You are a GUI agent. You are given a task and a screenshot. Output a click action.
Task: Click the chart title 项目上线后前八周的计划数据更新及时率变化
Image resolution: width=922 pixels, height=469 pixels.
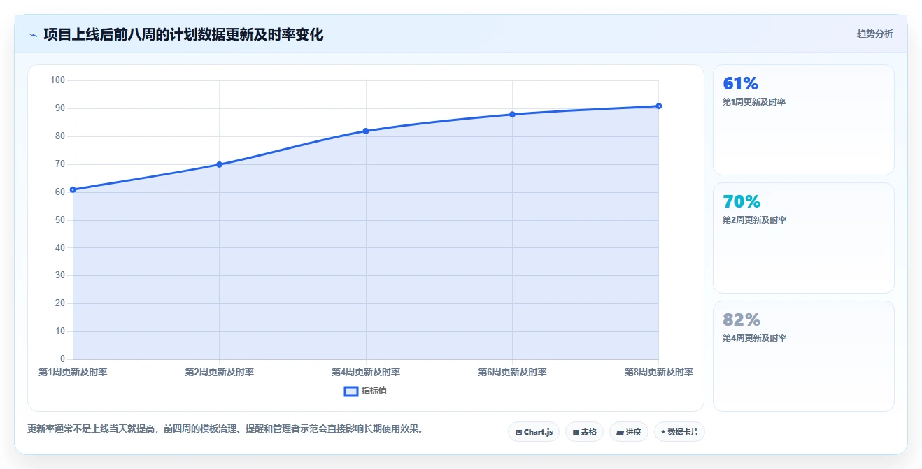[x=183, y=34]
